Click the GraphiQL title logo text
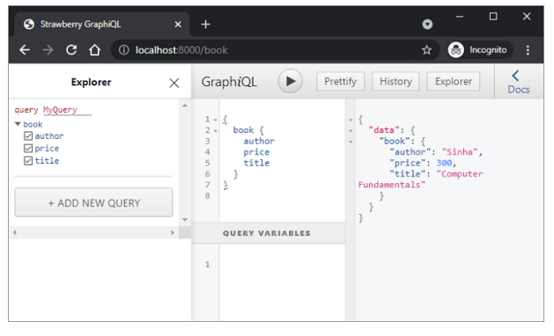 [x=229, y=82]
